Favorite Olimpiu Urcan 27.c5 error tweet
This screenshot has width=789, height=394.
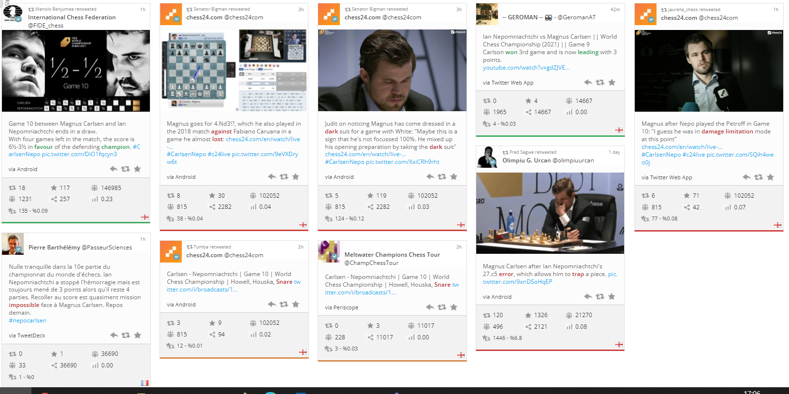click(x=612, y=296)
